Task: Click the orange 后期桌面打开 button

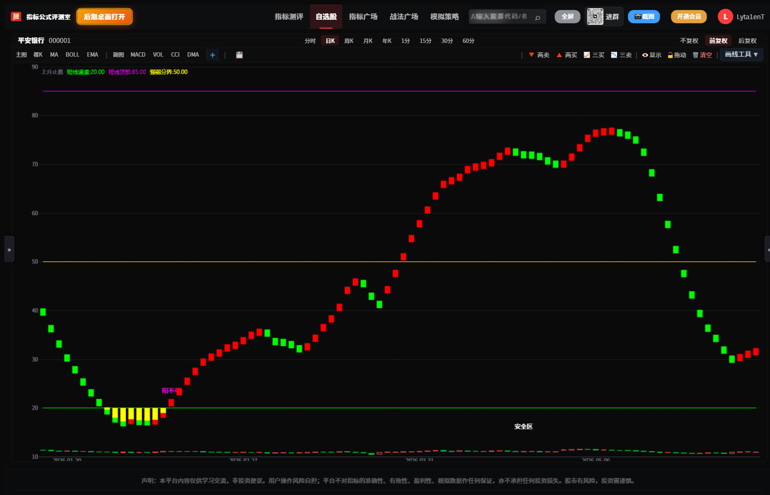Action: point(105,16)
